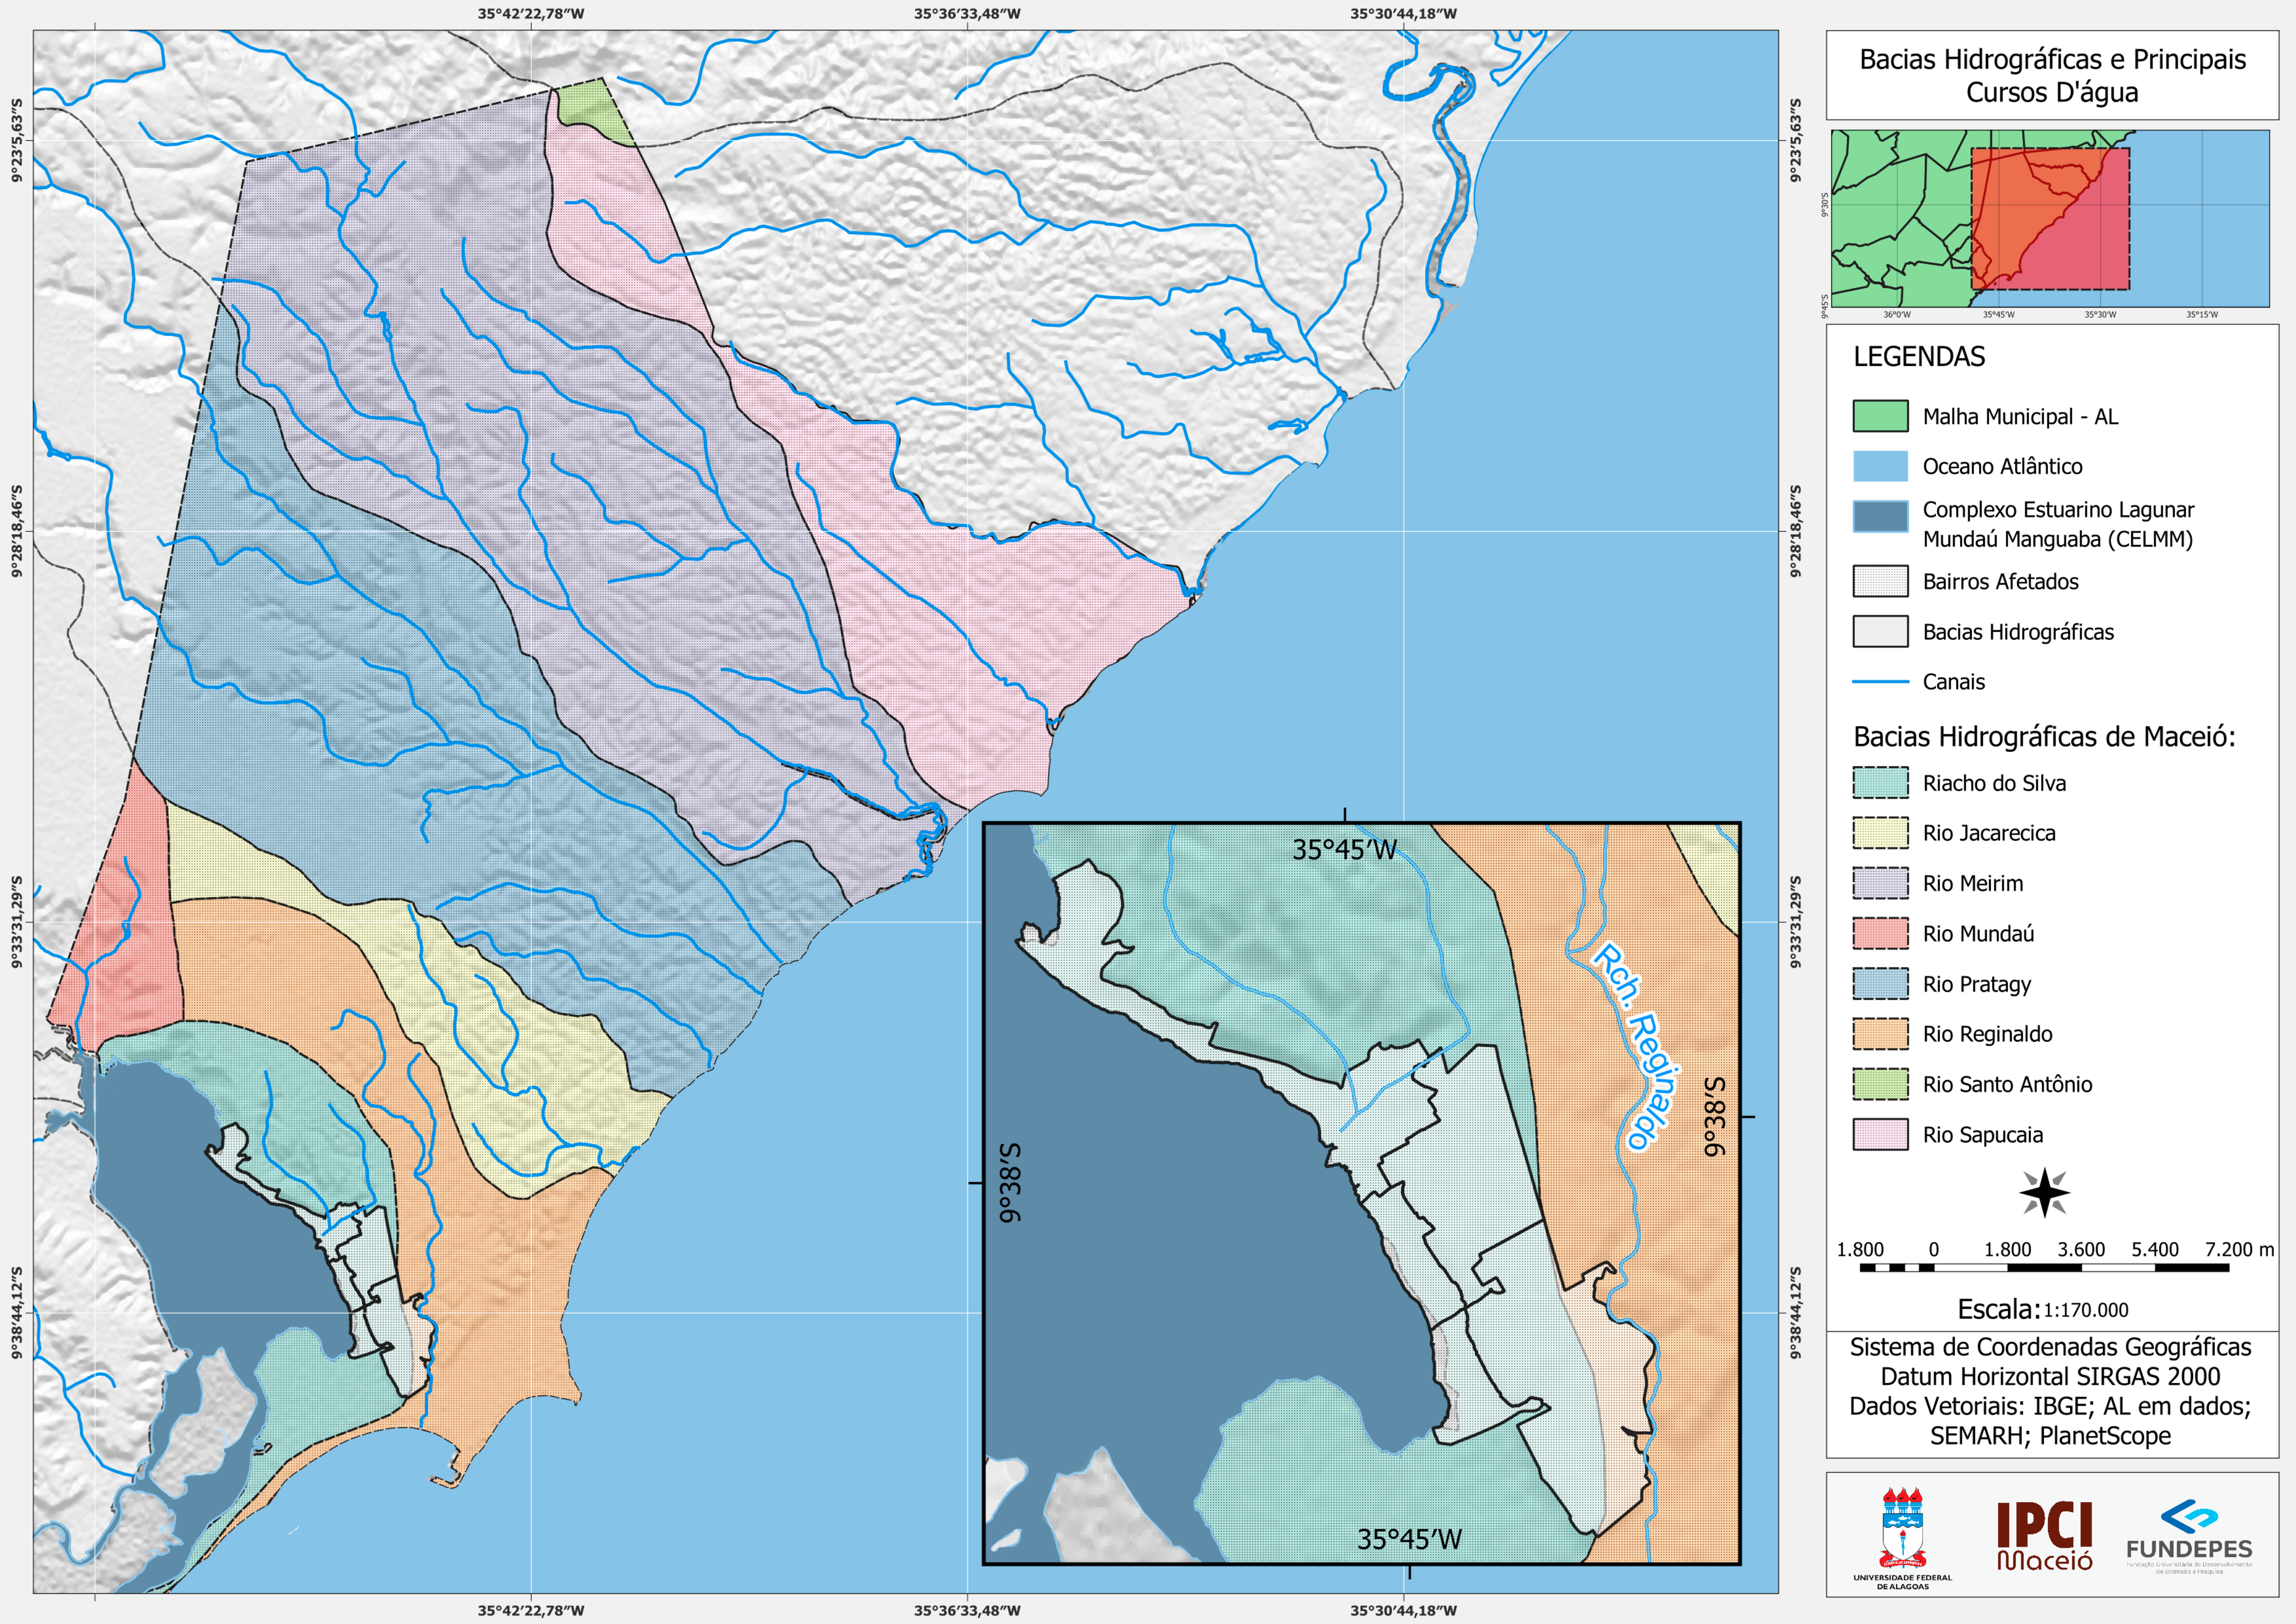Viewport: 2296px width, 1624px height.
Task: Click the CELMM dark blue legend swatch
Action: coord(1880,516)
